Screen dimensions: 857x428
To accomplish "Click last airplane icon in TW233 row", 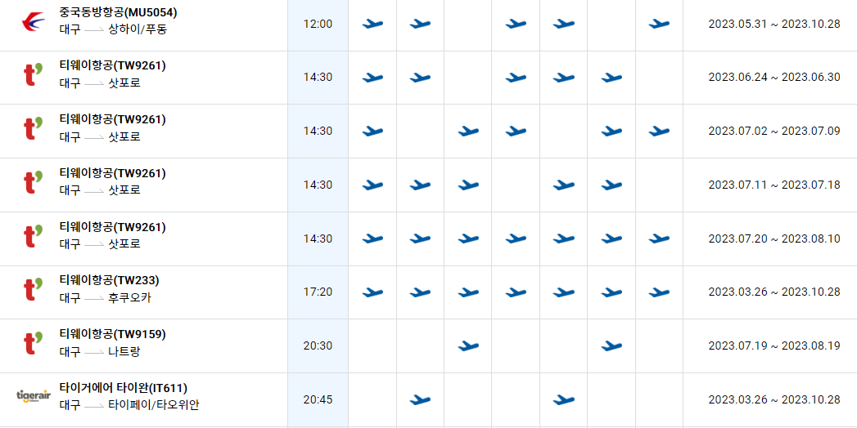I will click(659, 292).
